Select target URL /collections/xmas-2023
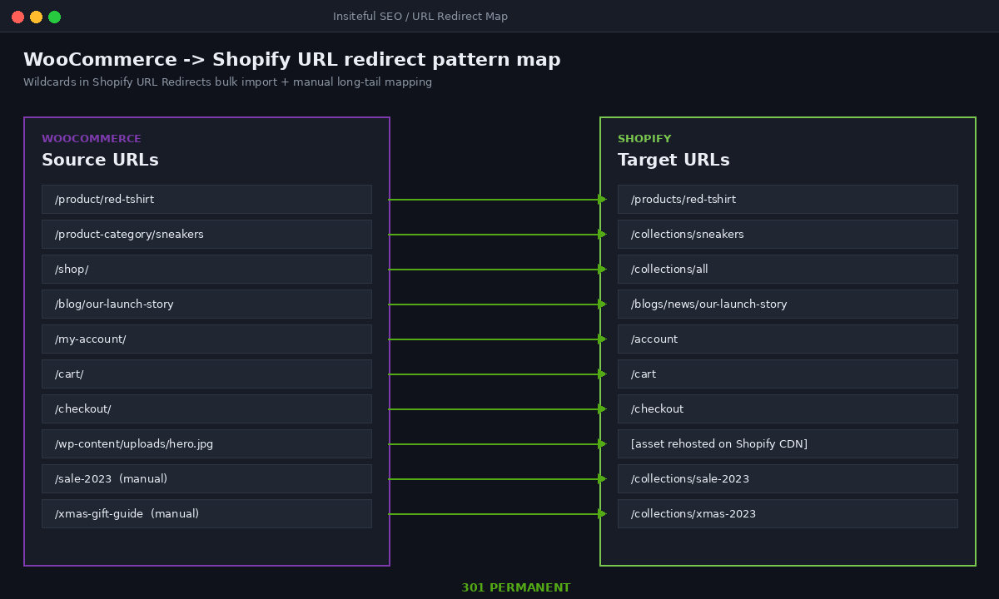The width and height of the screenshot is (999, 599). tap(788, 514)
